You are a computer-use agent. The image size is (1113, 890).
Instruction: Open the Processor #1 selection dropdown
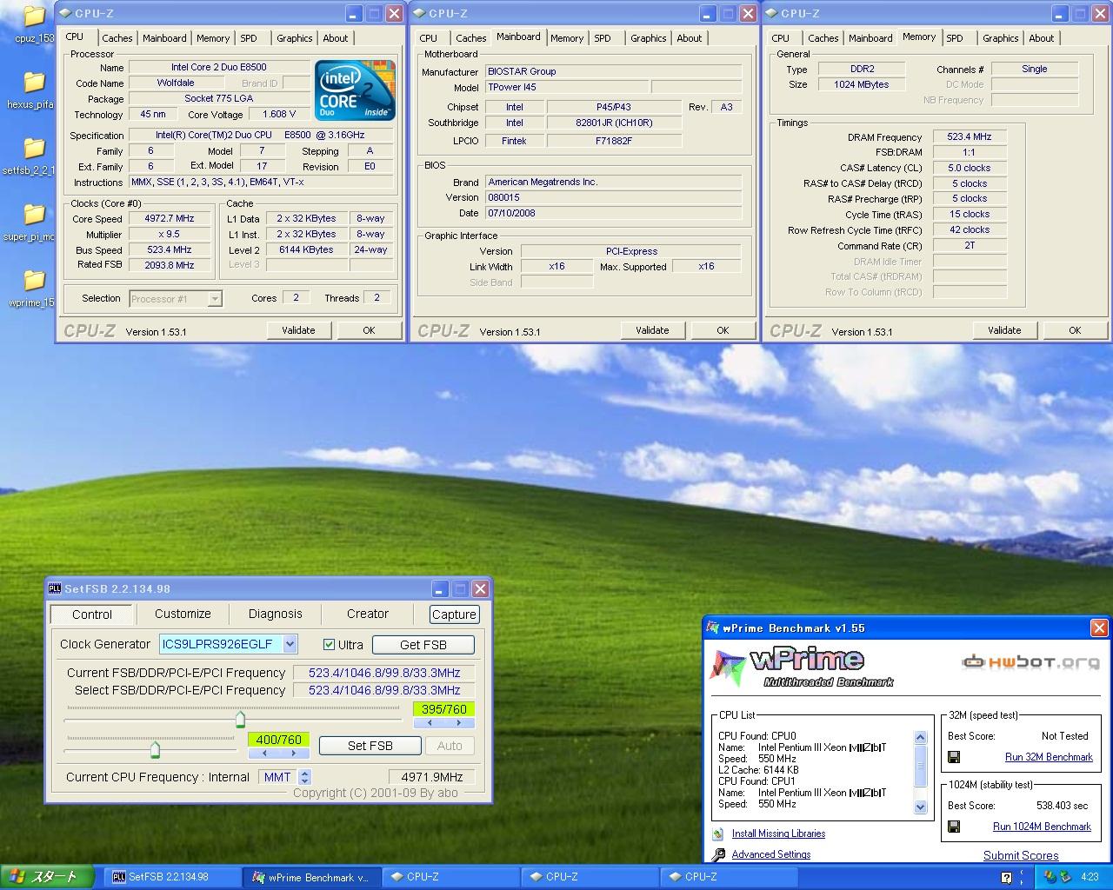[x=215, y=299]
